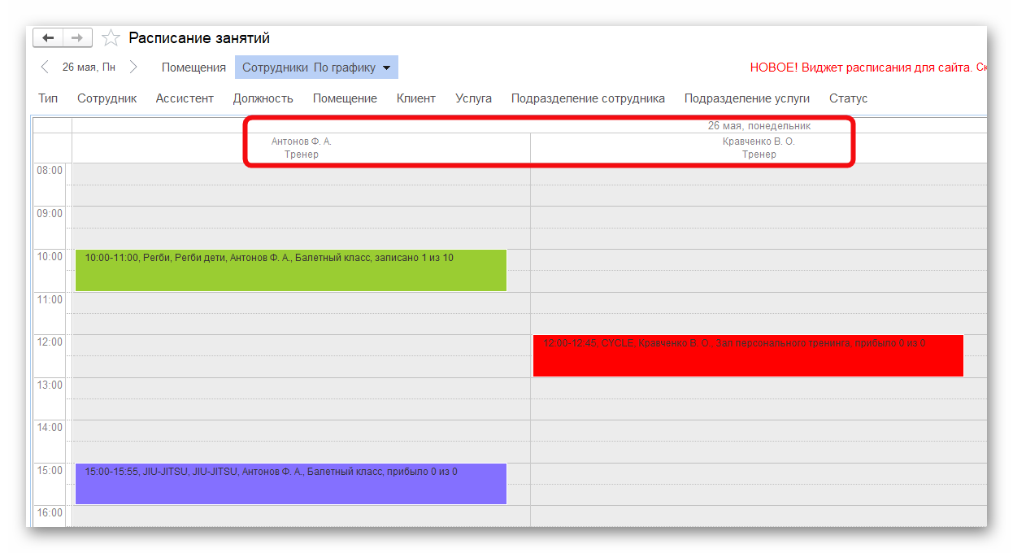Open the Ассистент filter
The width and height of the screenshot is (1013, 553).
185,98
